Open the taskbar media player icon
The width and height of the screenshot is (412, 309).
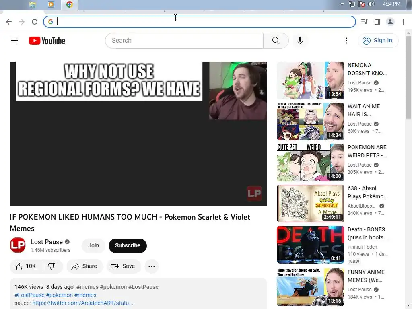(x=51, y=4)
